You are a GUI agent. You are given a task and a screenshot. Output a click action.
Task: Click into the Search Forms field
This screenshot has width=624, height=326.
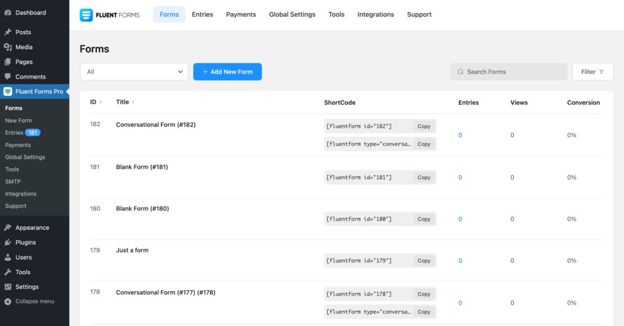[509, 72]
